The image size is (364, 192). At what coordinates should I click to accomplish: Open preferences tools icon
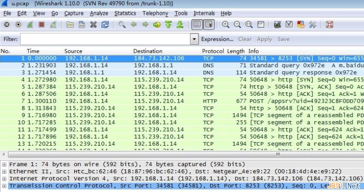pyautogui.click(x=313, y=25)
